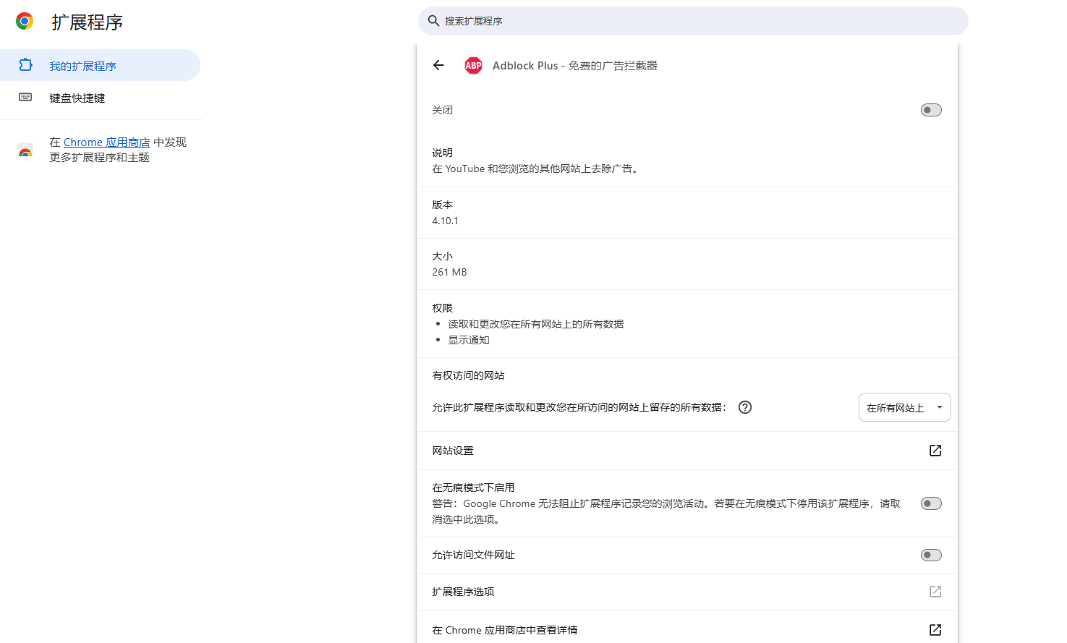The image size is (1067, 643).
Task: Click the 说明 section heading
Action: pyautogui.click(x=442, y=153)
